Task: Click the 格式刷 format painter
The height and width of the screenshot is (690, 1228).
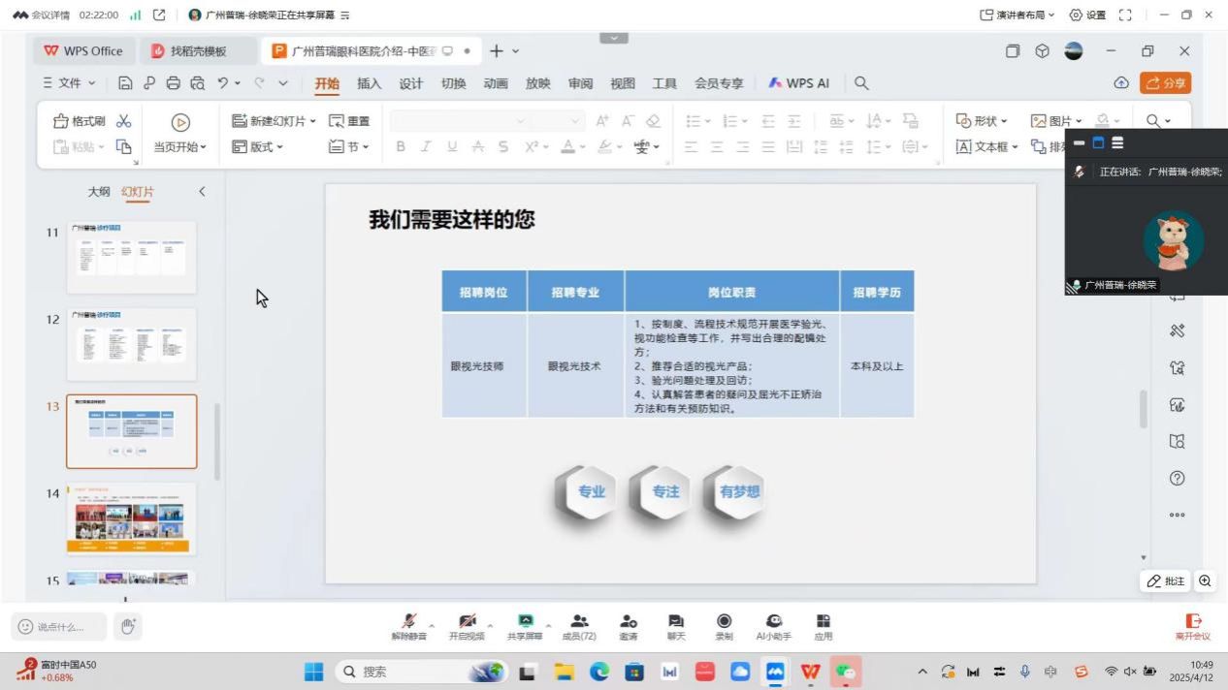Action: tap(81, 122)
